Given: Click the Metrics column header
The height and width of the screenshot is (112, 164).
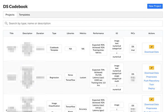Looking at the screenshot, I should coord(83,33).
